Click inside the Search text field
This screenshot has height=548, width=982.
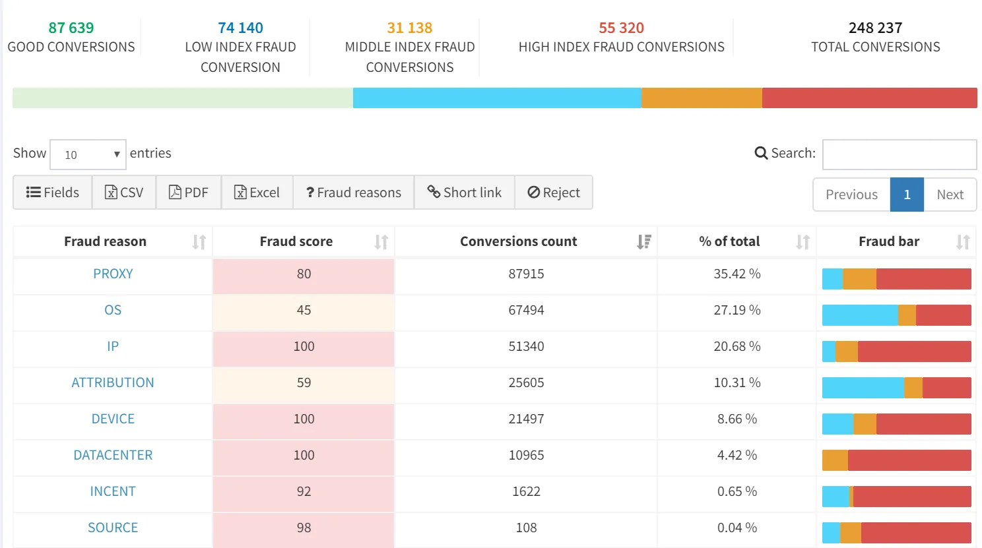(x=899, y=154)
